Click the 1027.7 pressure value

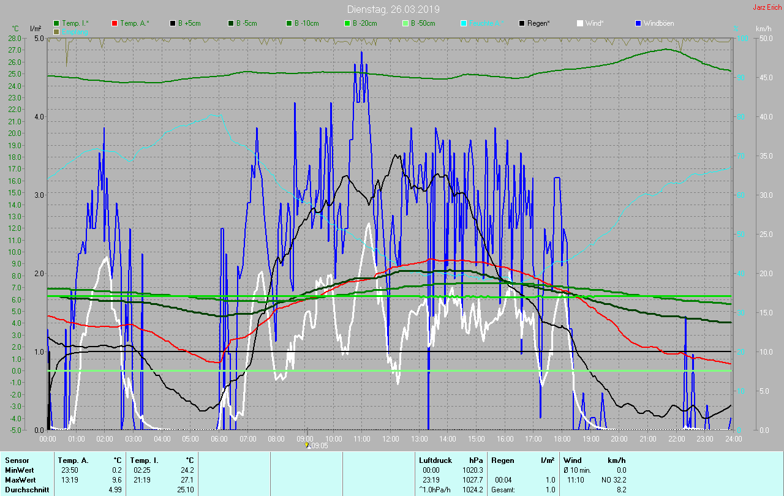(474, 480)
